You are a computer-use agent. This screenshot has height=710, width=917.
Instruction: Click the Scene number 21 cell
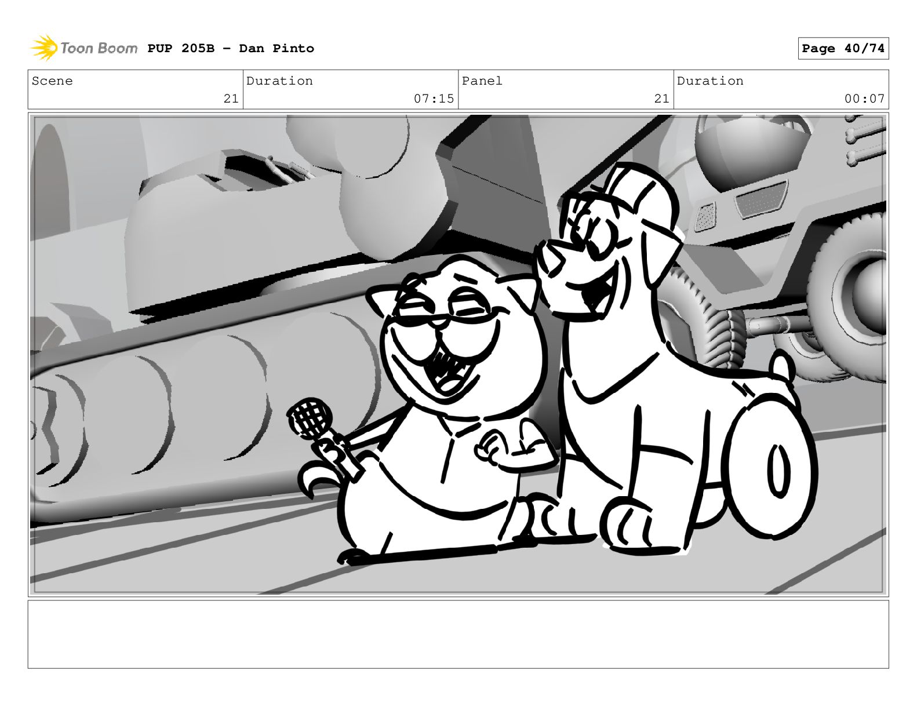[x=135, y=90]
